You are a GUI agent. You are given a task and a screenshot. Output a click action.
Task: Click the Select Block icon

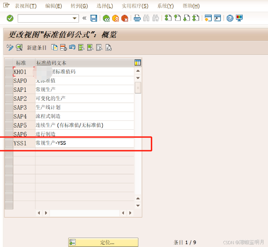coord(91,48)
